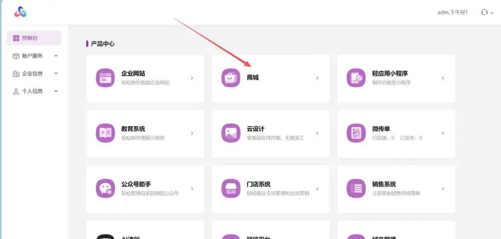Click the 制作功能型小程序 description
Screen dimensions: 501x239
[392, 82]
